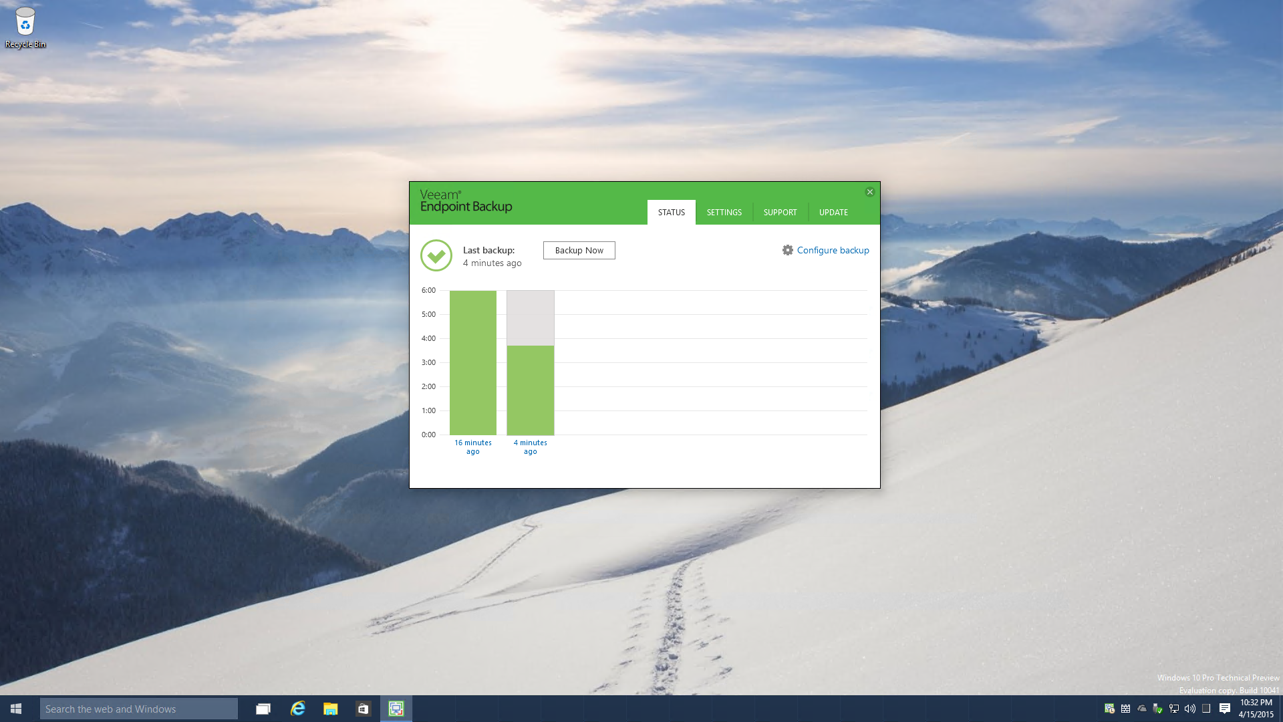Click the Veeam Endpoint Backup taskbar icon
The height and width of the screenshot is (722, 1283).
pos(396,709)
